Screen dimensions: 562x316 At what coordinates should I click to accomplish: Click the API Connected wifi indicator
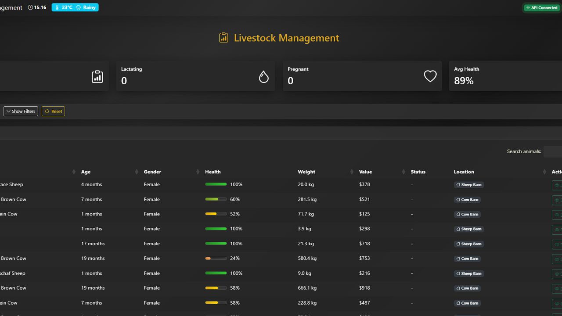tap(542, 8)
